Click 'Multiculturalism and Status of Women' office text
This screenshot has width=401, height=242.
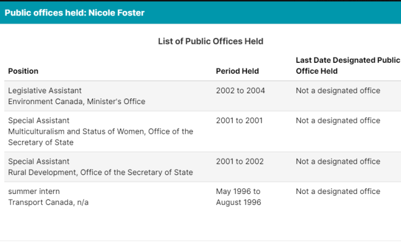(x=77, y=132)
